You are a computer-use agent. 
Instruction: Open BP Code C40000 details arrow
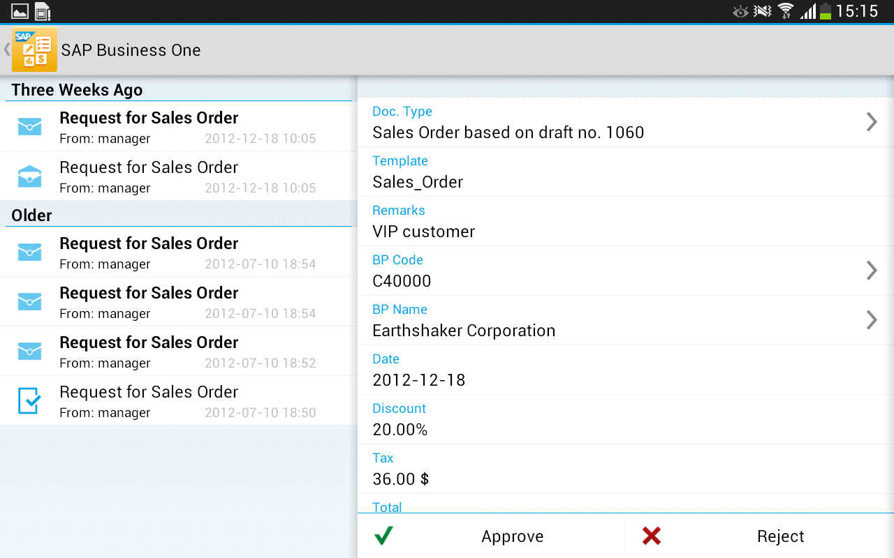point(871,271)
